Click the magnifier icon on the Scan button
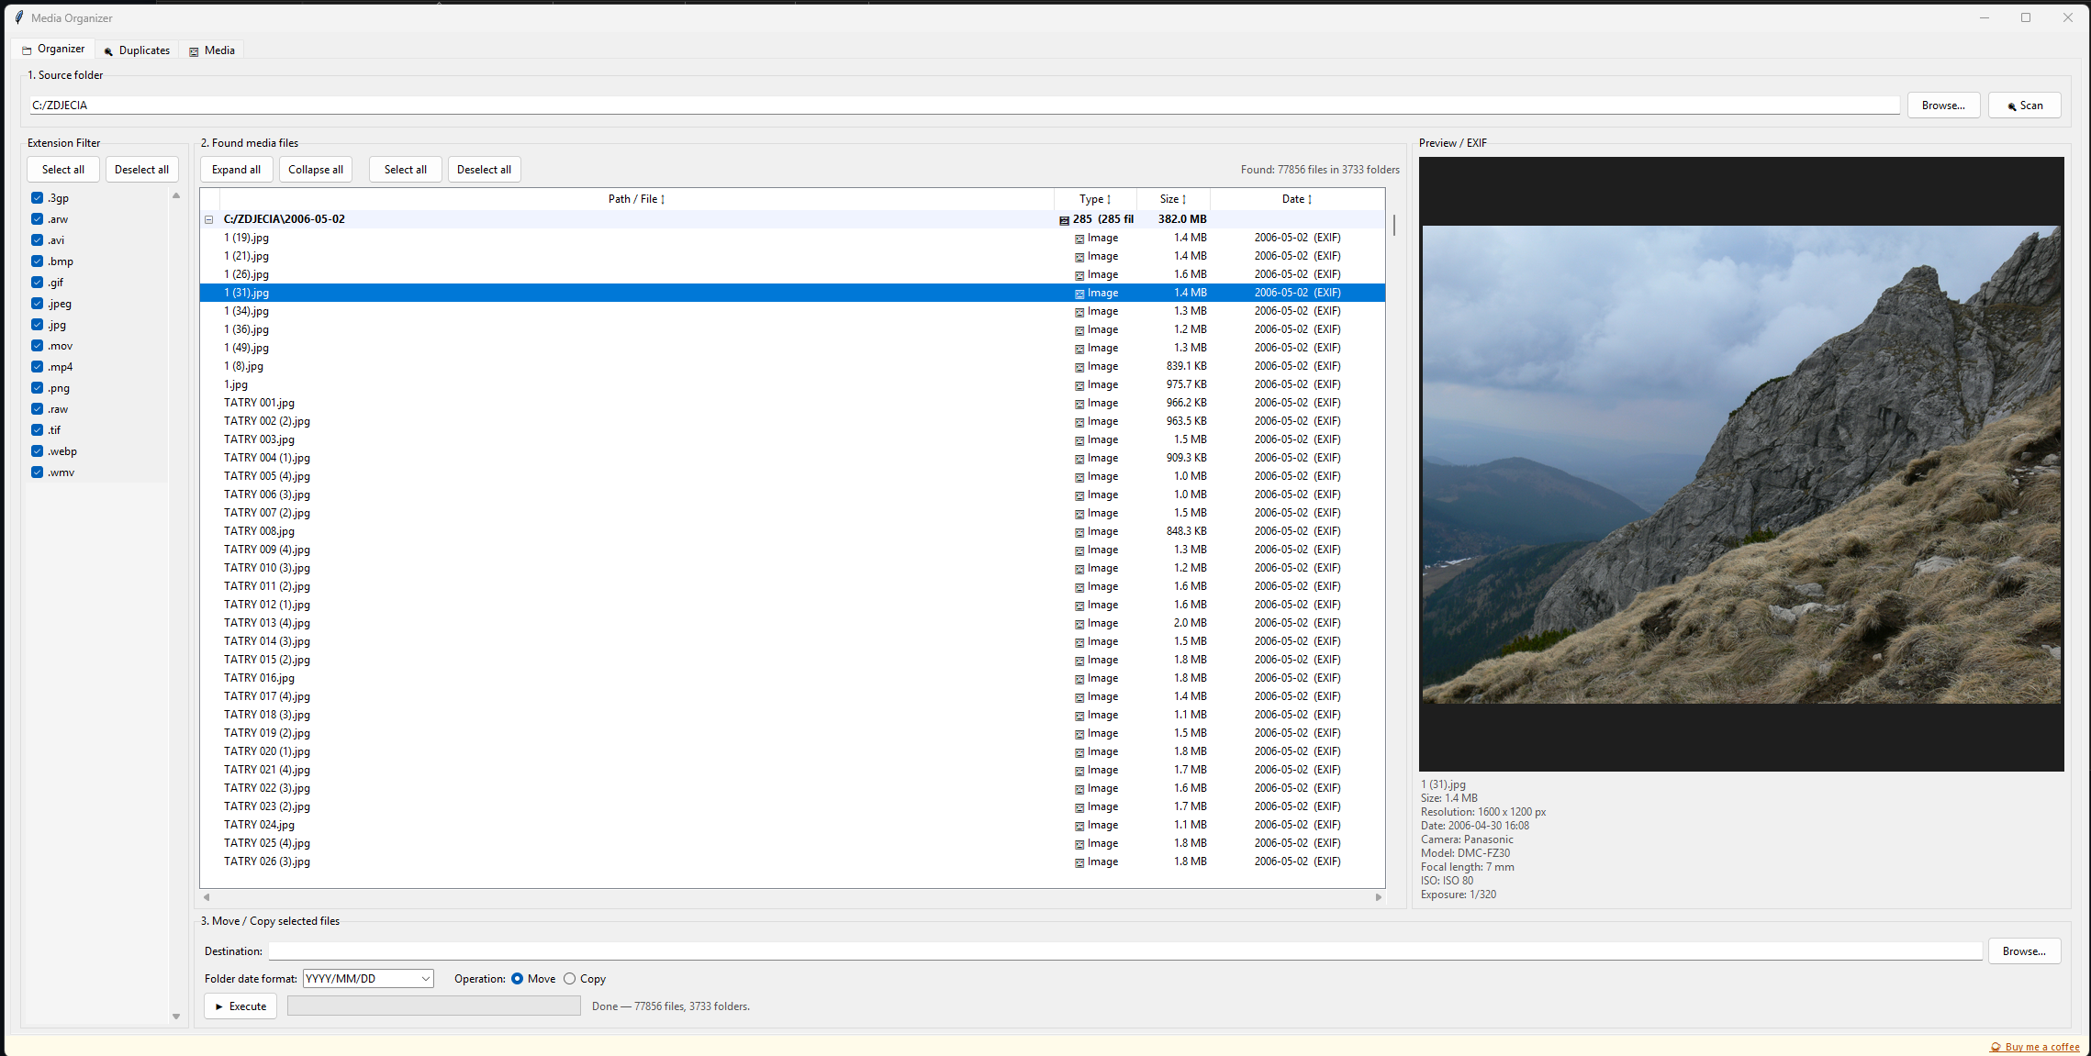Image resolution: width=2091 pixels, height=1056 pixels. tap(2012, 106)
